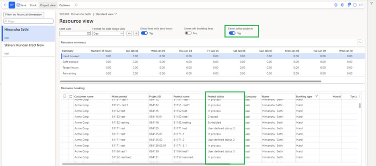Open the page in a new window
The width and height of the screenshot is (376, 166).
(361, 5)
